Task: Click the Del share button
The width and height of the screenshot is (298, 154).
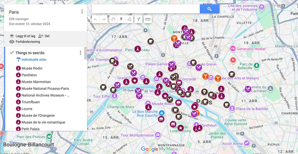Action: tap(44, 36)
